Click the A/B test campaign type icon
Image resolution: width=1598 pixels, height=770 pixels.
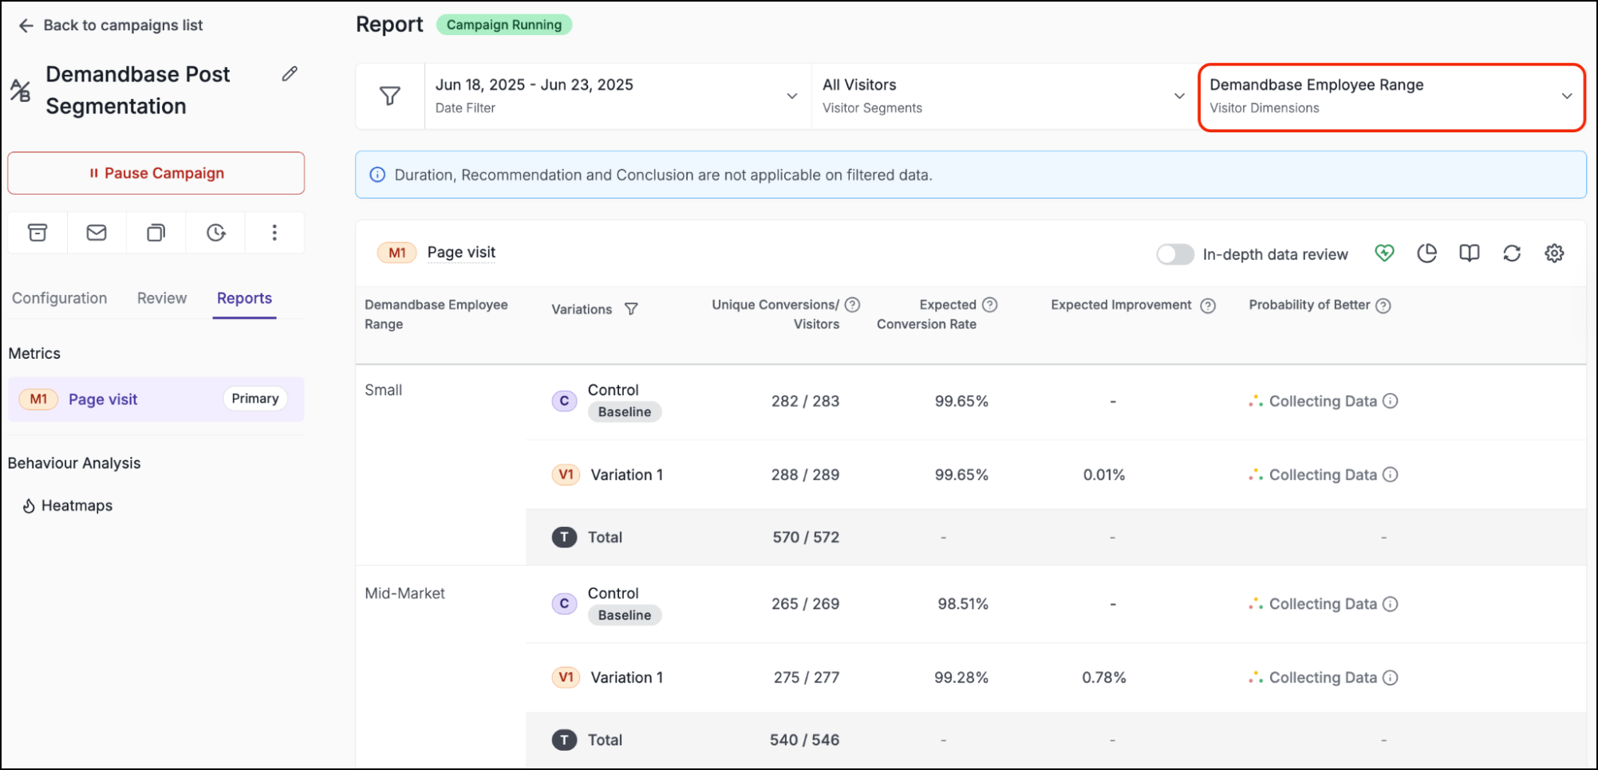(x=20, y=91)
